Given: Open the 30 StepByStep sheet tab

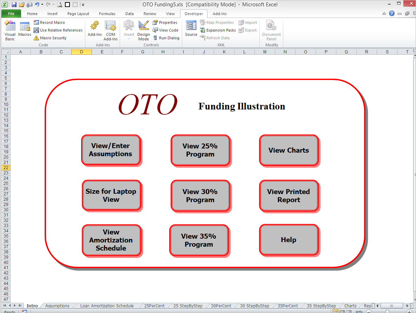Looking at the screenshot, I should (255, 306).
